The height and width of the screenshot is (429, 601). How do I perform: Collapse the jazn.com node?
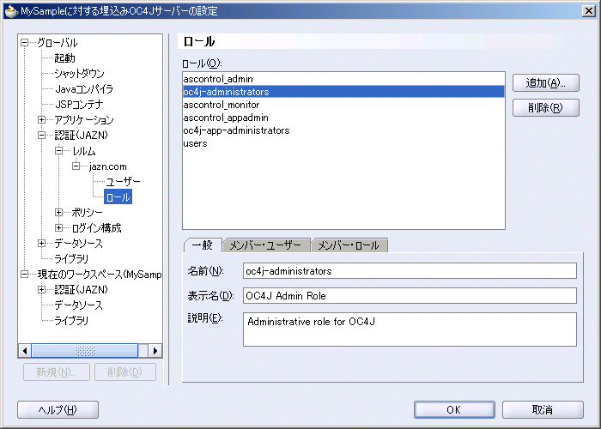pyautogui.click(x=76, y=166)
